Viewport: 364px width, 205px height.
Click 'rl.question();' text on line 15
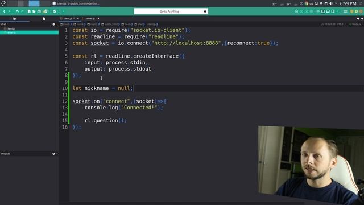coord(106,121)
